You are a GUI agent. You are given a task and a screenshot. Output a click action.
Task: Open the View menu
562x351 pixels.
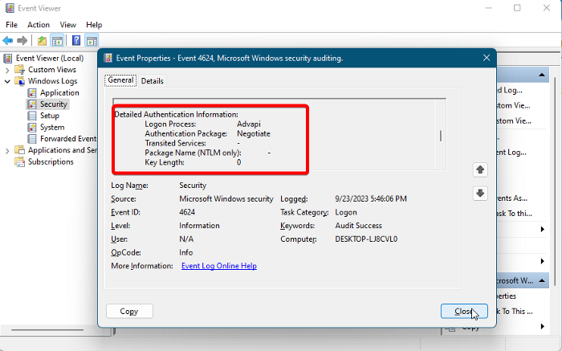tap(67, 25)
